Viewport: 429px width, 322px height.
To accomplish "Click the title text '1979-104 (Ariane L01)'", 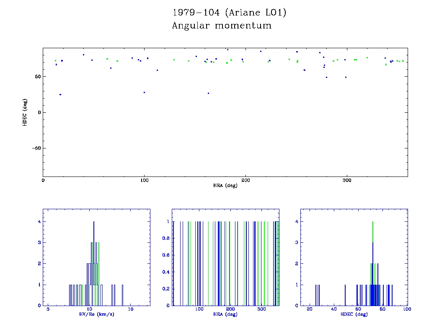I will coord(229,13).
